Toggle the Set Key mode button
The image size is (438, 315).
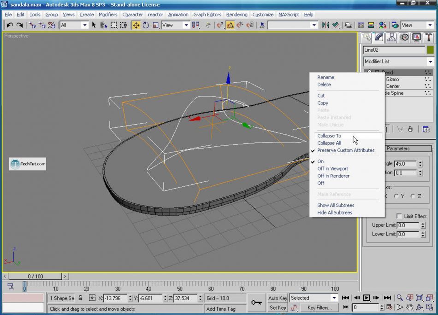coord(278,308)
